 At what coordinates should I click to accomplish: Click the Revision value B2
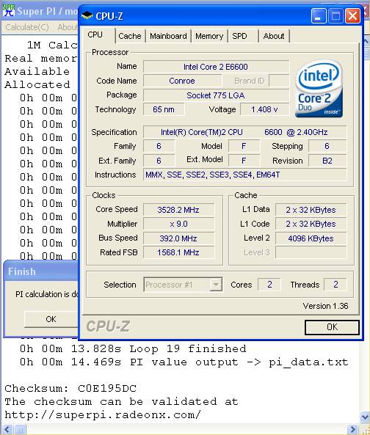click(327, 161)
